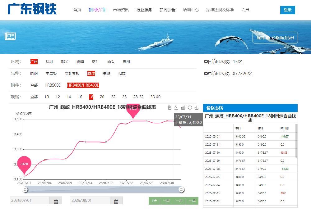311x213 pixels.
Task: Click the 登录 login button
Action: tap(287, 10)
